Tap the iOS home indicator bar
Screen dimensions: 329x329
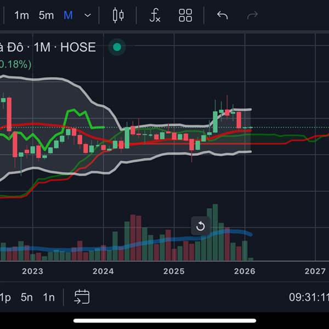[x=164, y=321]
